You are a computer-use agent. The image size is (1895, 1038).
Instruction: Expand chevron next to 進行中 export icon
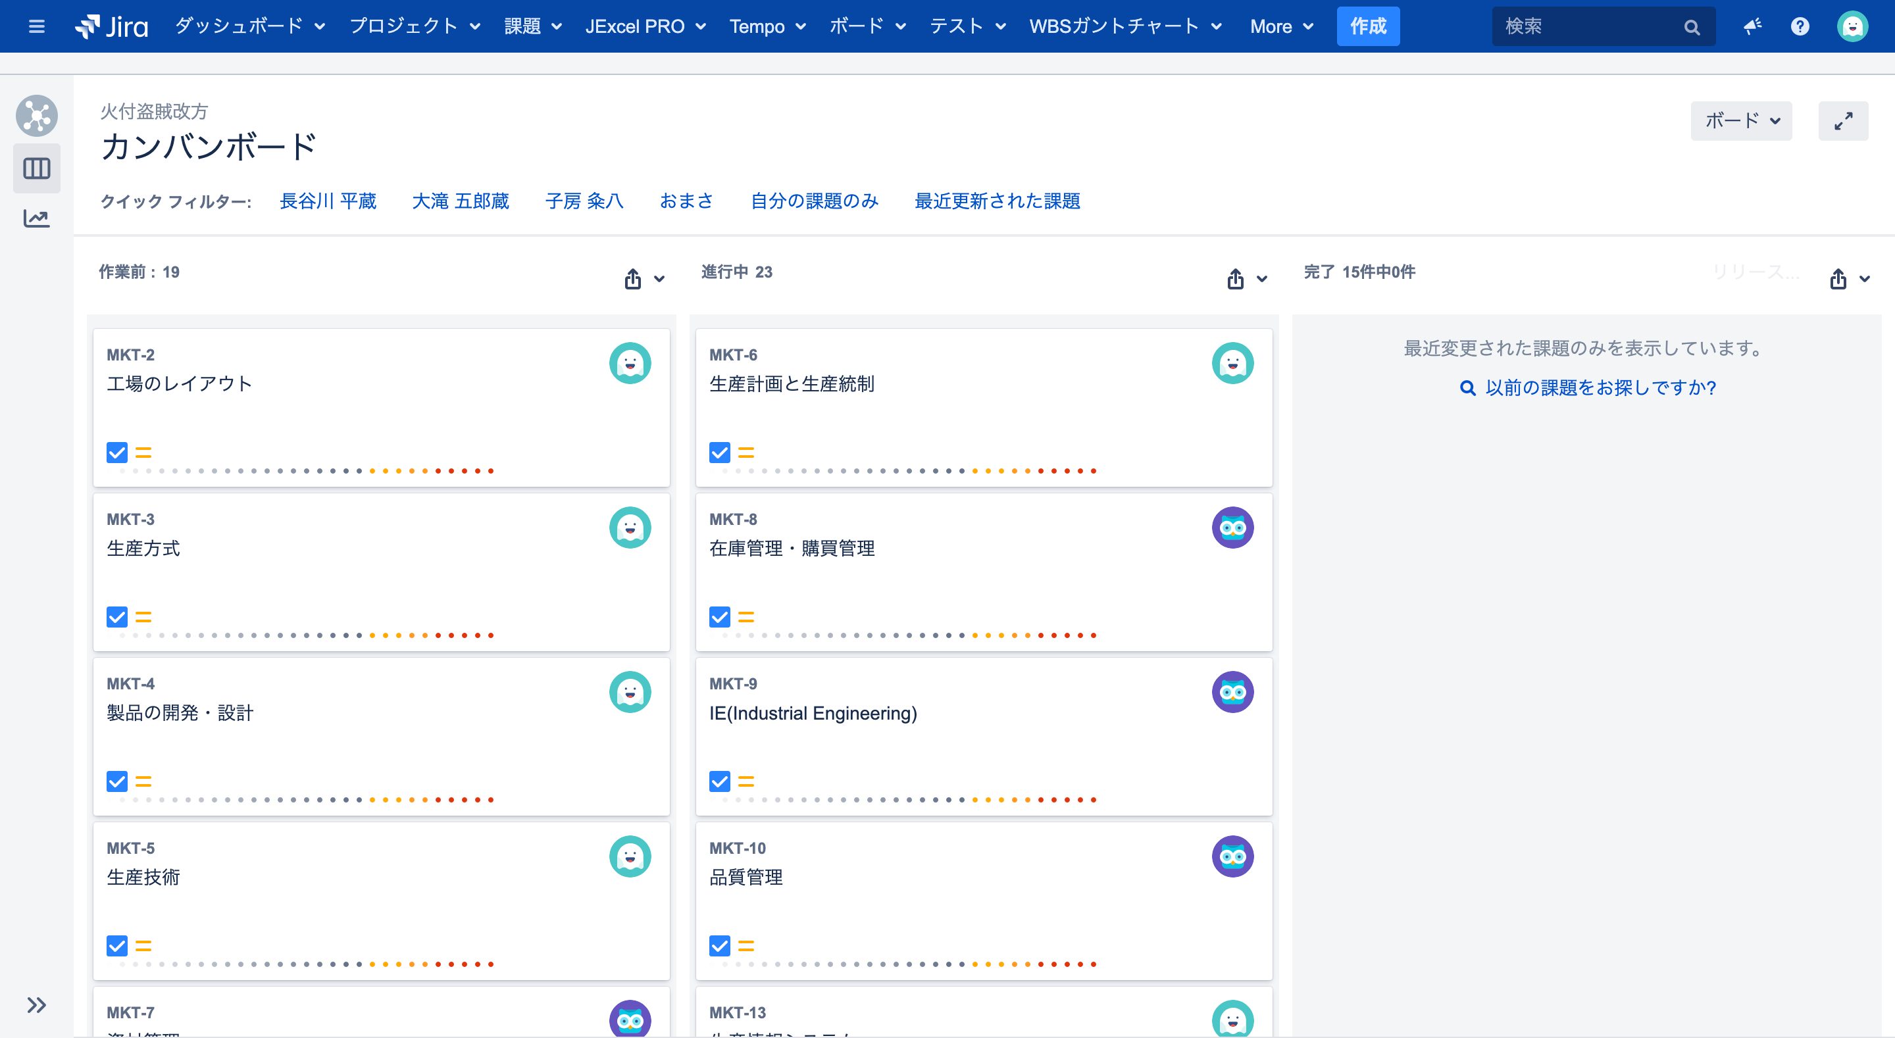(1261, 280)
